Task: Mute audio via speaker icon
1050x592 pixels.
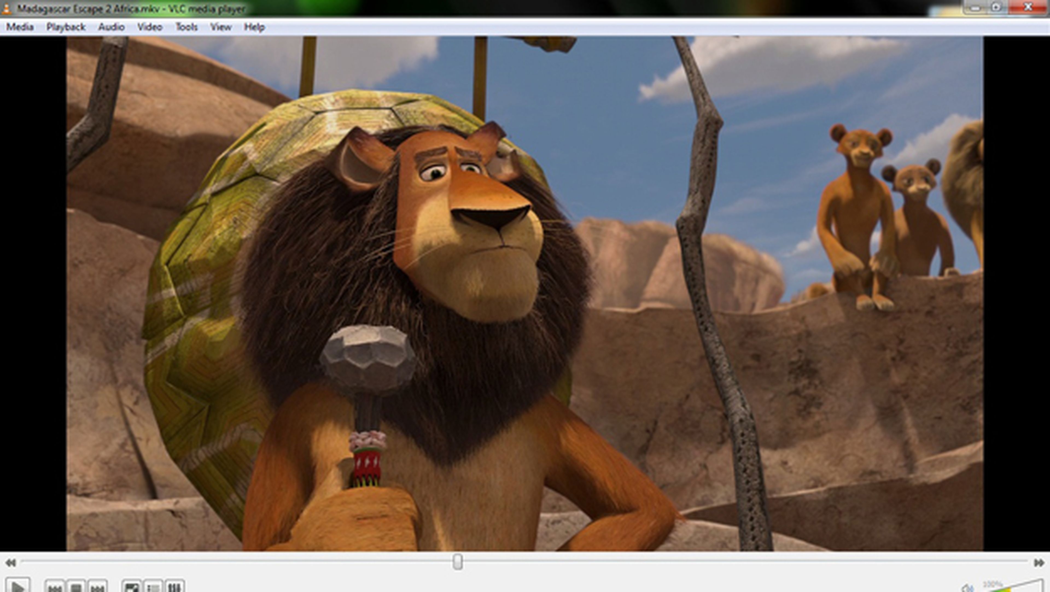Action: pos(967,588)
